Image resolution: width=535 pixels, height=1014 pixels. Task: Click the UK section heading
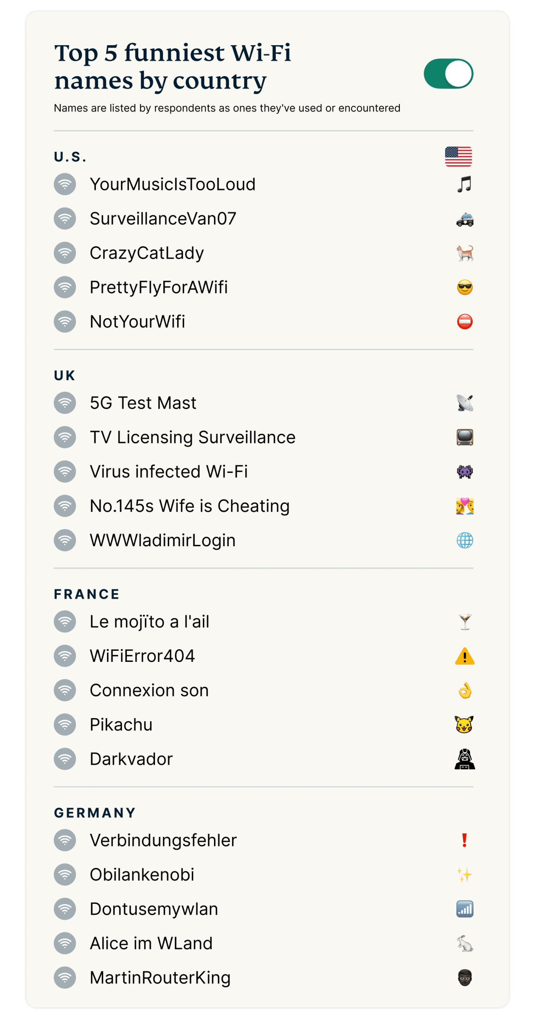[x=65, y=375]
